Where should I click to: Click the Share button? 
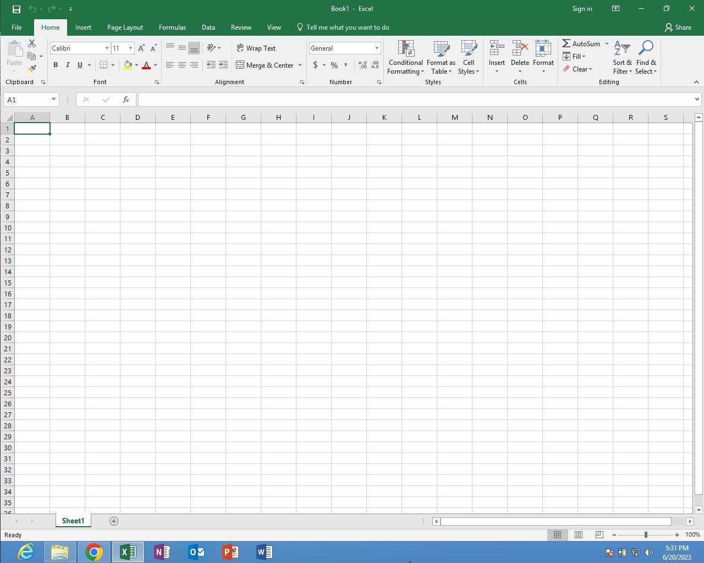(x=678, y=27)
